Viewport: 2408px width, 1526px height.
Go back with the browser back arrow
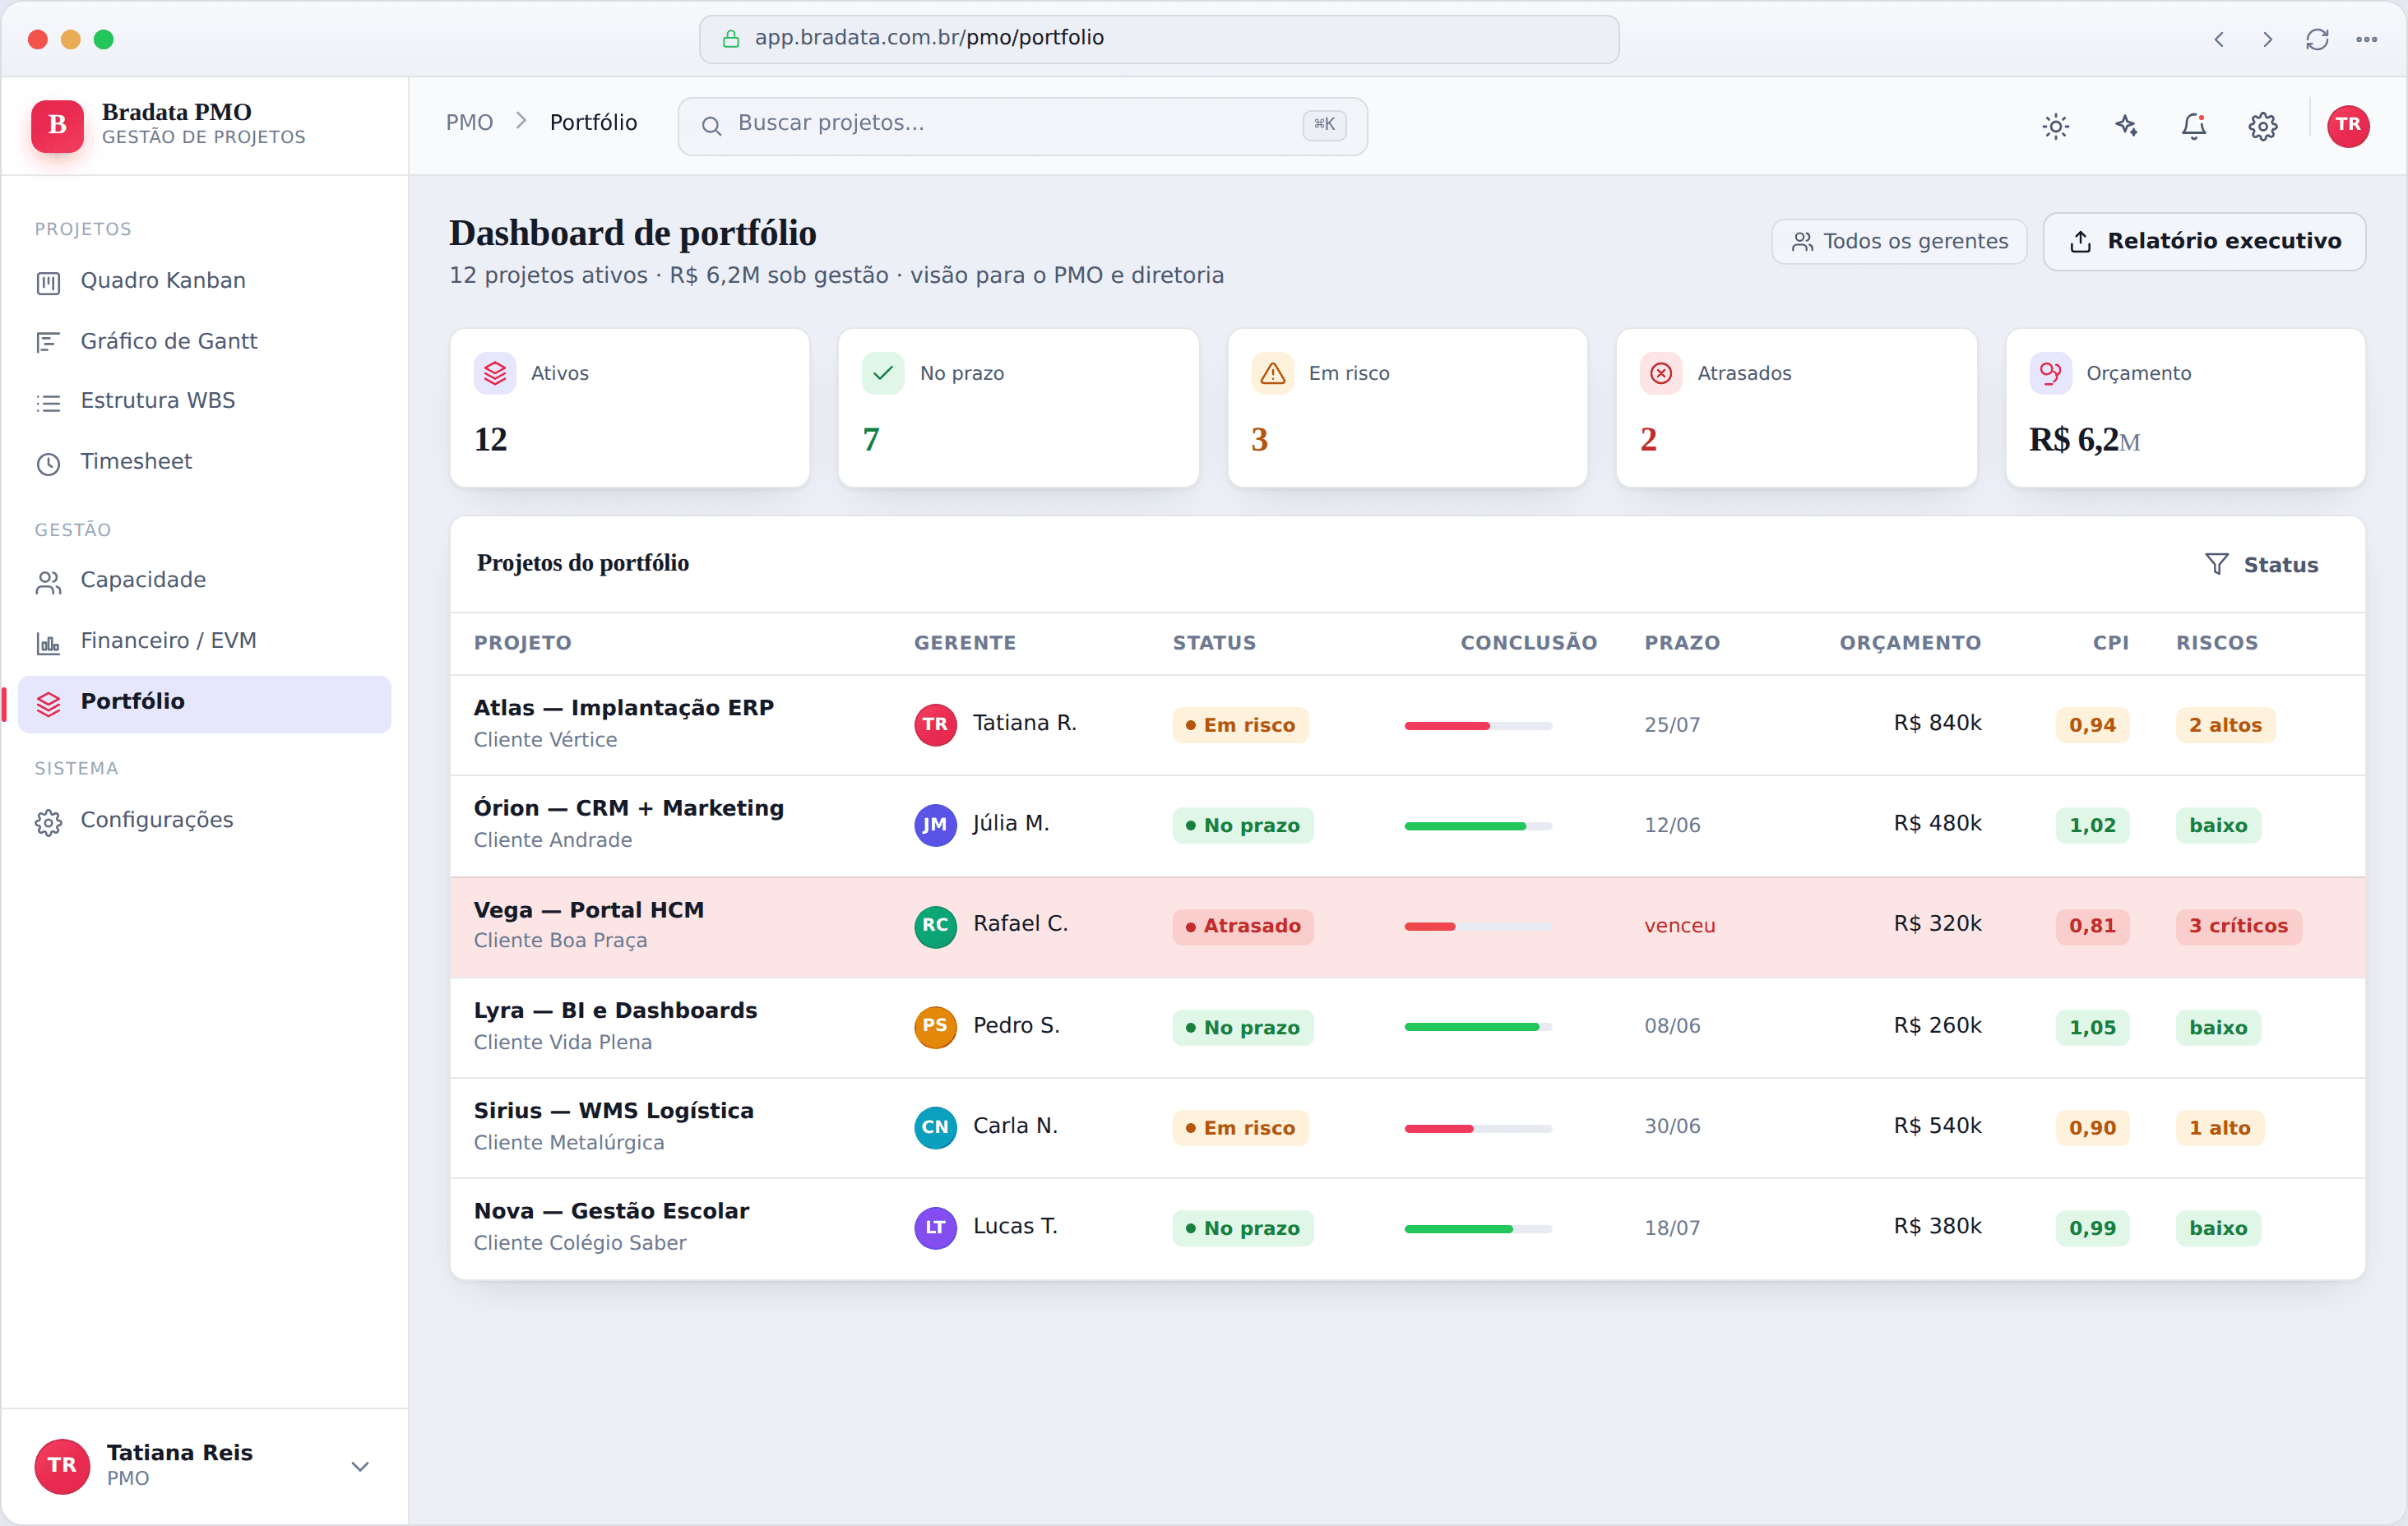tap(2219, 40)
